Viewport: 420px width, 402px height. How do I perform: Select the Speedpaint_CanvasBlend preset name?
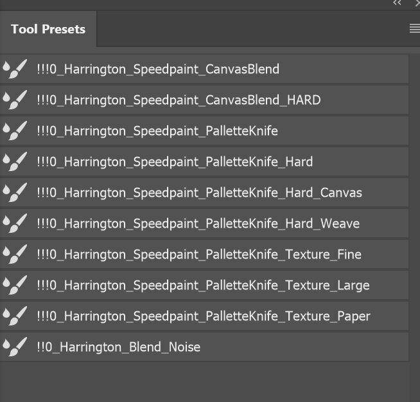[x=158, y=69]
